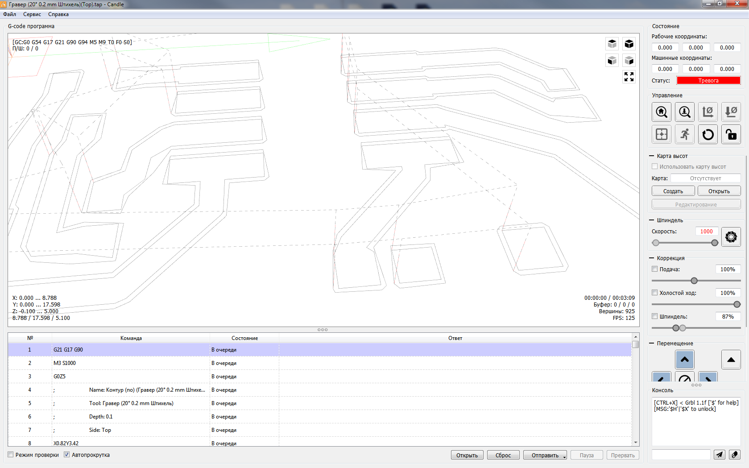Click the console command input field
The width and height of the screenshot is (749, 468).
pyautogui.click(x=681, y=455)
